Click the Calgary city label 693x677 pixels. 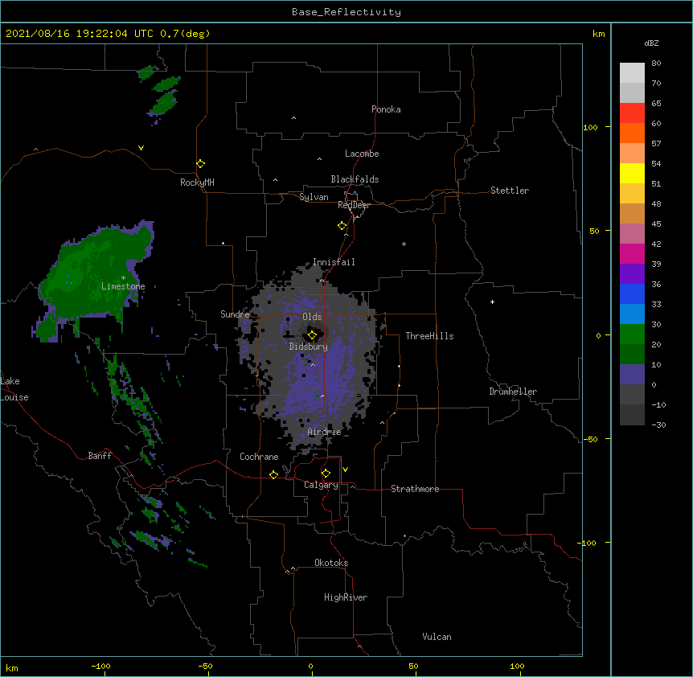(321, 485)
